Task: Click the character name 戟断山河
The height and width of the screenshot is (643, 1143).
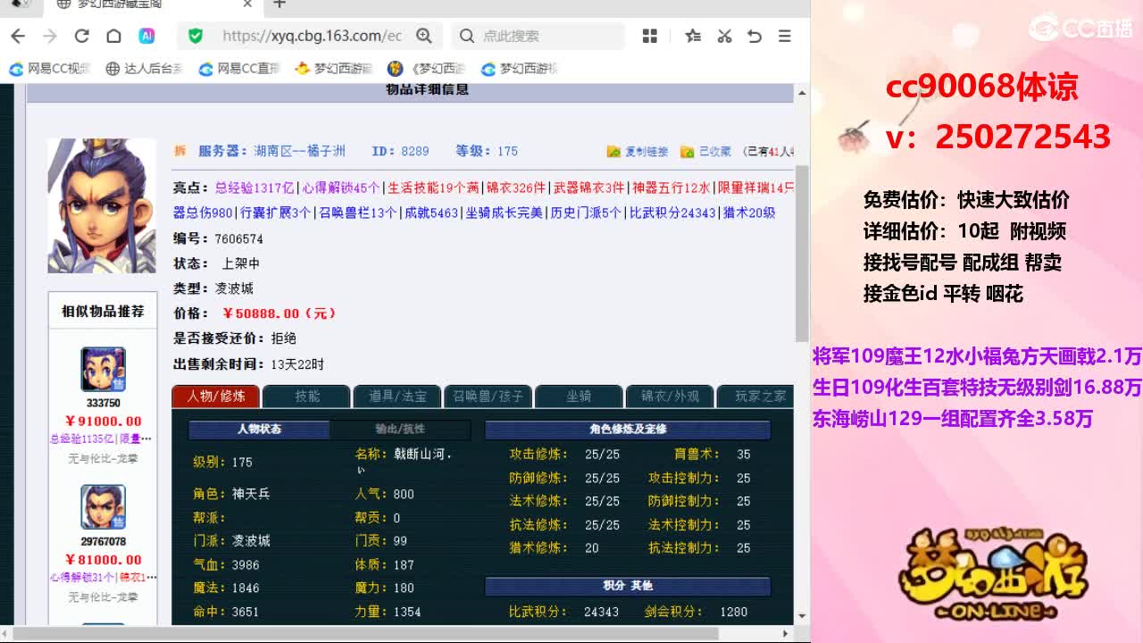Action: (x=423, y=454)
